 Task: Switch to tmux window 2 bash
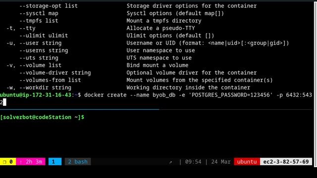[x=78, y=162]
